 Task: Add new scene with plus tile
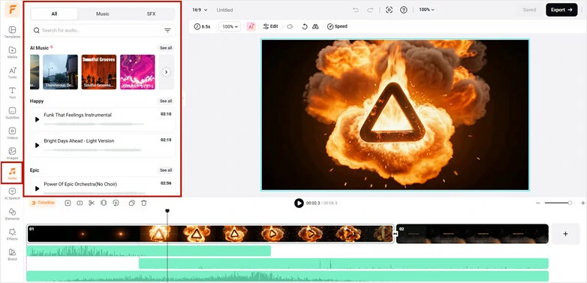565,234
